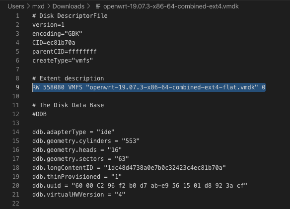Click the ddb.virtualHWVersion line

coord(79,195)
